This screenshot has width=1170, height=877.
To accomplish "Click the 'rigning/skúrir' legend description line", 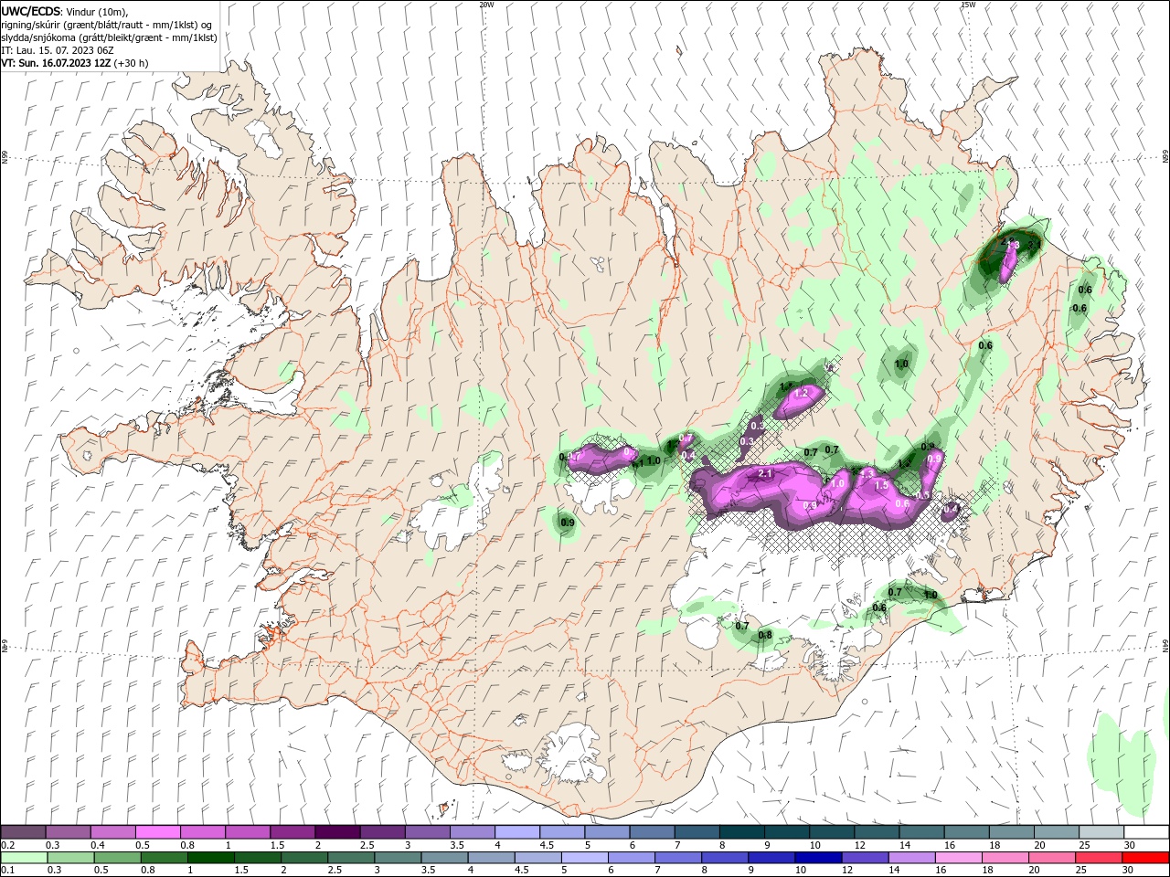I will 107,25.
